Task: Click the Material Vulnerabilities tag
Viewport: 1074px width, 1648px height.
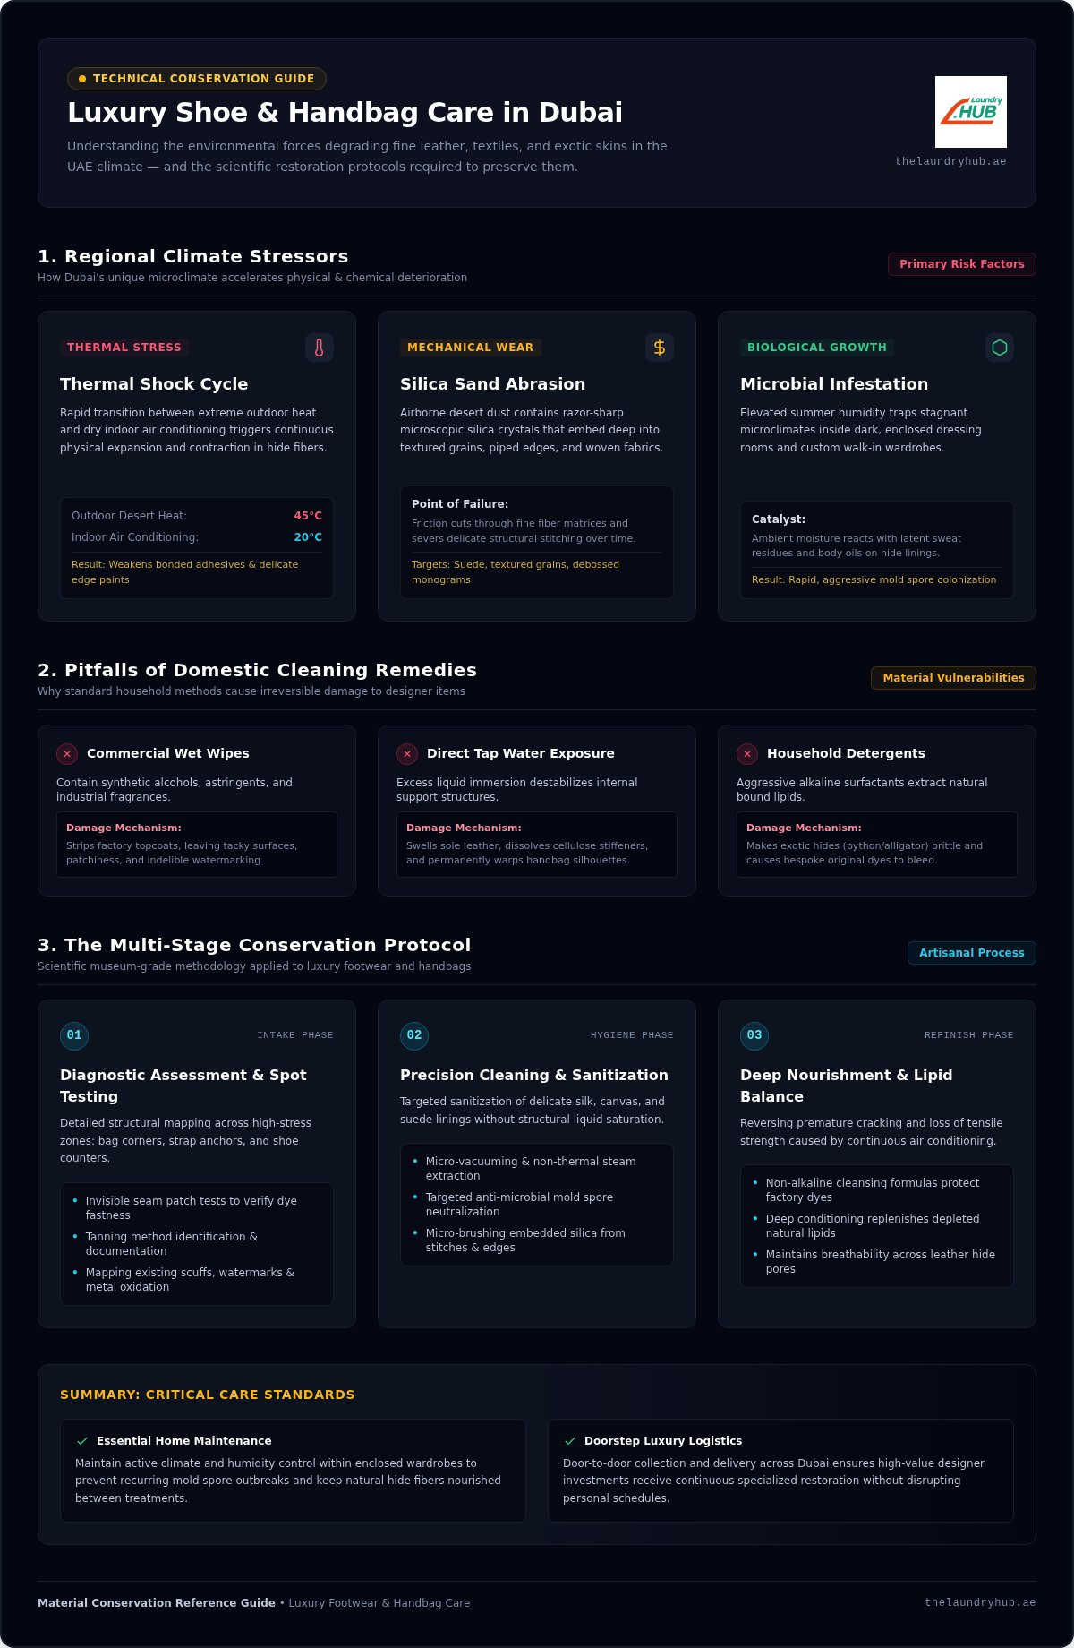Action: pos(953,678)
